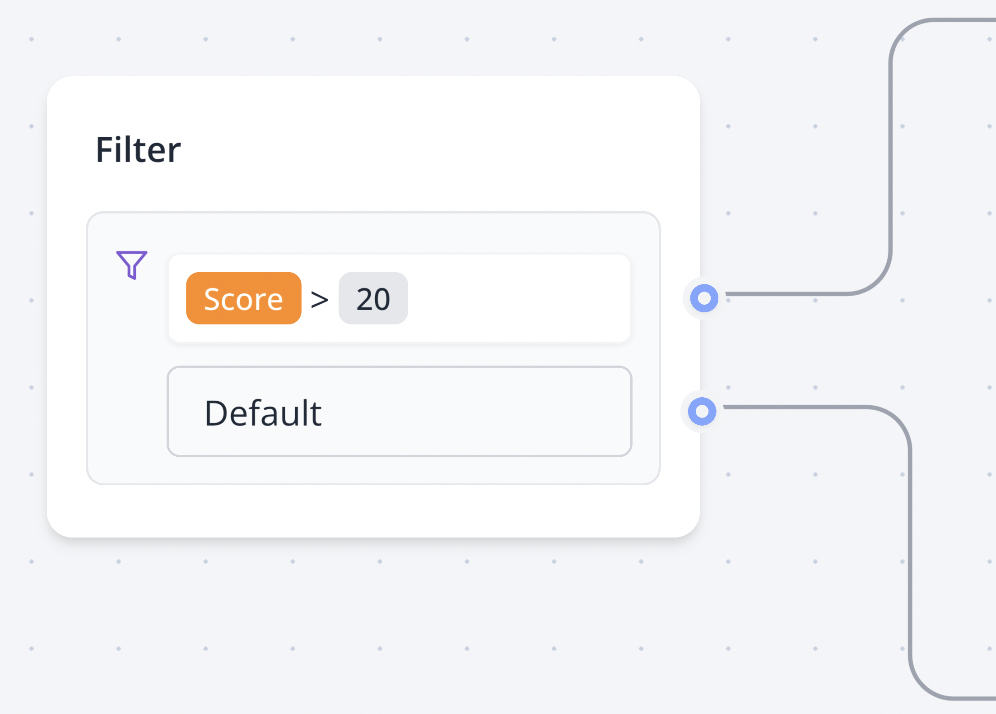Select the horizontal connector leaving the Default port
The height and width of the screenshot is (714, 996).
click(x=795, y=407)
